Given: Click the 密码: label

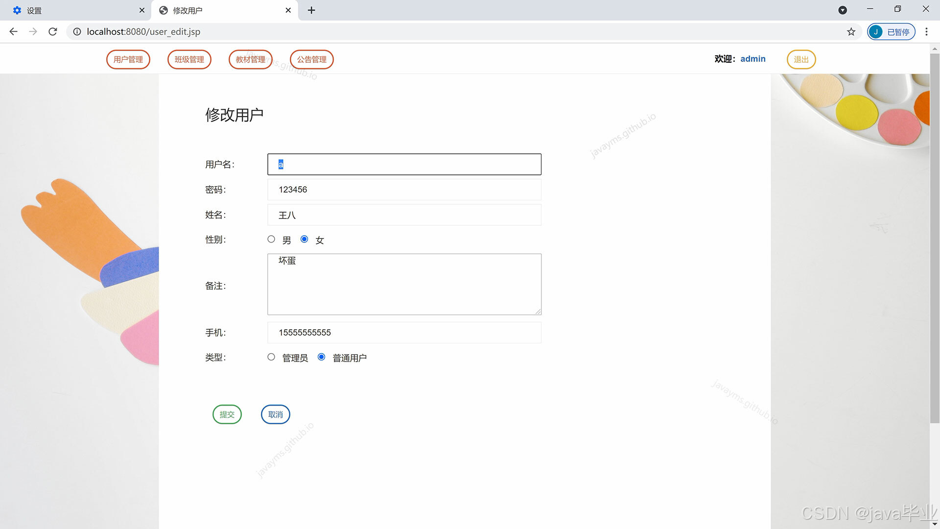Looking at the screenshot, I should click(x=215, y=190).
